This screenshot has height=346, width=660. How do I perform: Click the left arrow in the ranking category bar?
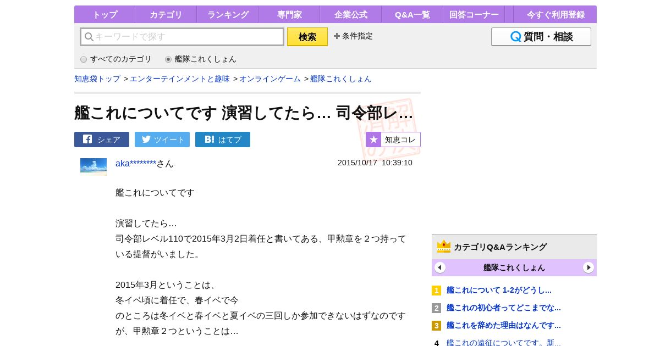440,267
